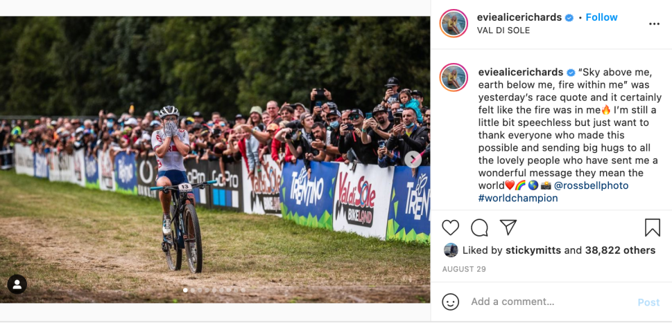This screenshot has width=672, height=323.
Task: Click the header profile picture avatar
Action: pyautogui.click(x=454, y=24)
